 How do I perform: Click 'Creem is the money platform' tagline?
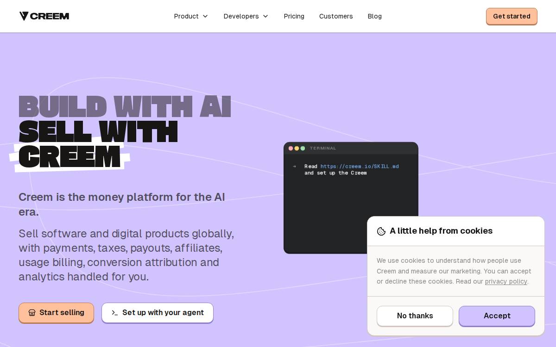point(122,204)
